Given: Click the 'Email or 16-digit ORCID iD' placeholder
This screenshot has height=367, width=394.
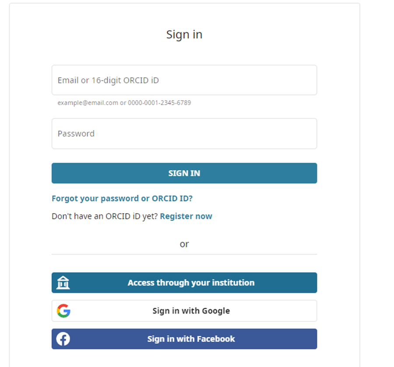Looking at the screenshot, I should pyautogui.click(x=108, y=81).
